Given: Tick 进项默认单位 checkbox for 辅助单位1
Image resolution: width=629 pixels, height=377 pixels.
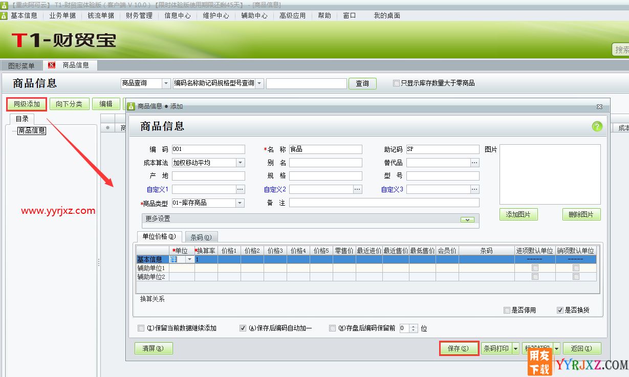Looking at the screenshot, I should tap(535, 268).
